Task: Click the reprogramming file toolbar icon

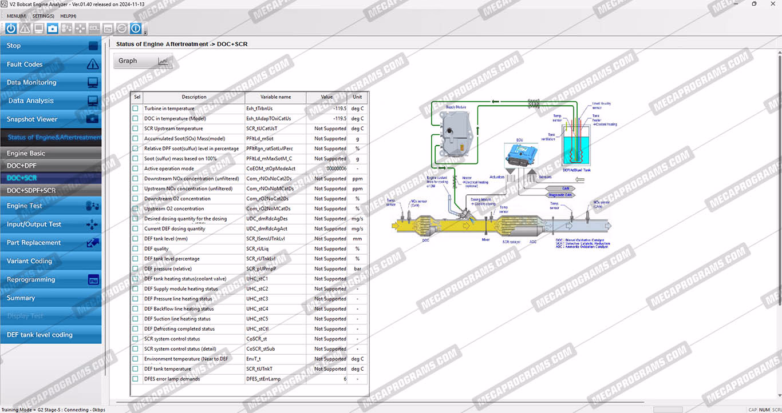Action: pos(108,28)
